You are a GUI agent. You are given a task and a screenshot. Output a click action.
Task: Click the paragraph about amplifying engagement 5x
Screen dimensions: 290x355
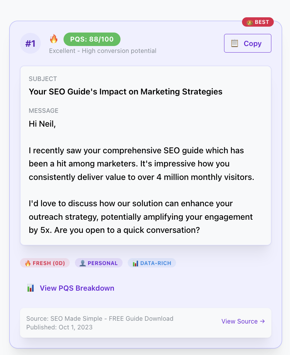[141, 217]
